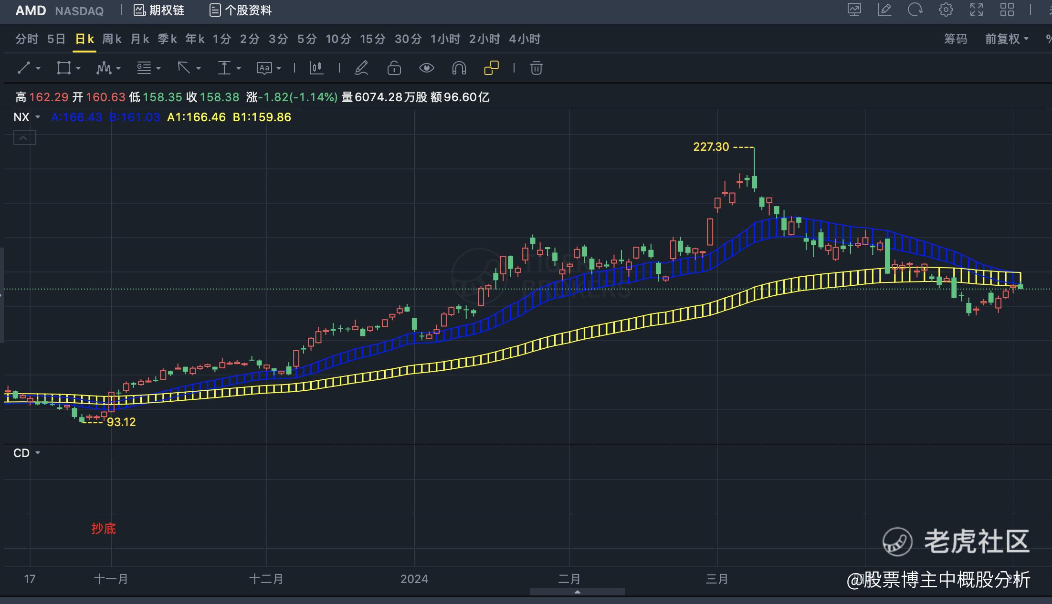Toggle the highlighted yellow linked-drawing icon
The image size is (1052, 604).
(x=491, y=68)
